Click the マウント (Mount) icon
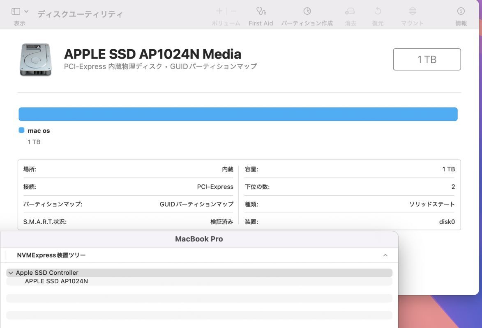482x328 pixels. tap(412, 16)
